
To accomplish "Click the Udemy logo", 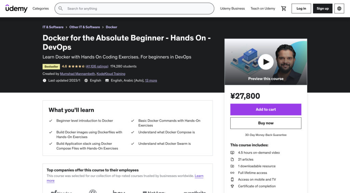I will pyautogui.click(x=16, y=9).
